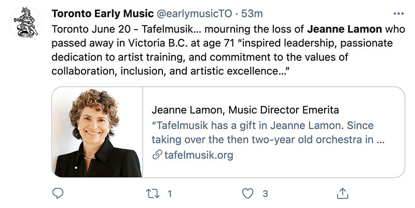Viewport: 415px width, 208px height.
Task: Like the tweet with the heart icon
Action: [x=248, y=193]
